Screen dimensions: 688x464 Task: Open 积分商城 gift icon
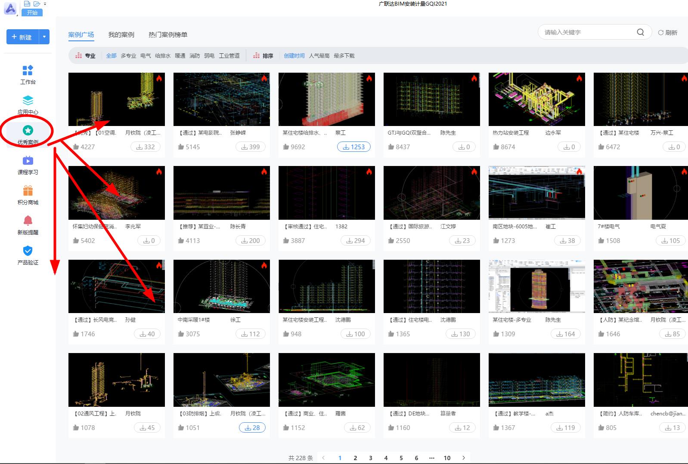click(28, 191)
